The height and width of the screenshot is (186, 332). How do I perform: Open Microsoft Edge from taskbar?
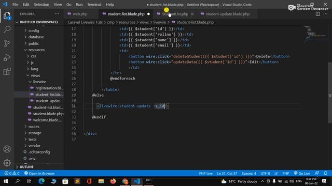(41, 181)
